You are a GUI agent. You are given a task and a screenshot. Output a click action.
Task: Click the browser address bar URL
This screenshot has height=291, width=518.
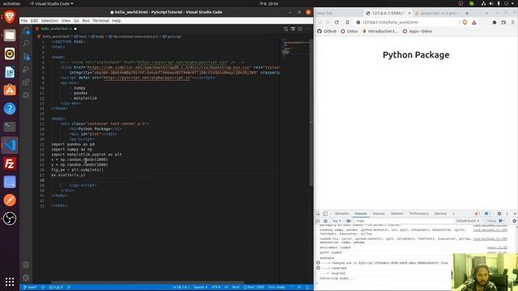pyautogui.click(x=390, y=23)
